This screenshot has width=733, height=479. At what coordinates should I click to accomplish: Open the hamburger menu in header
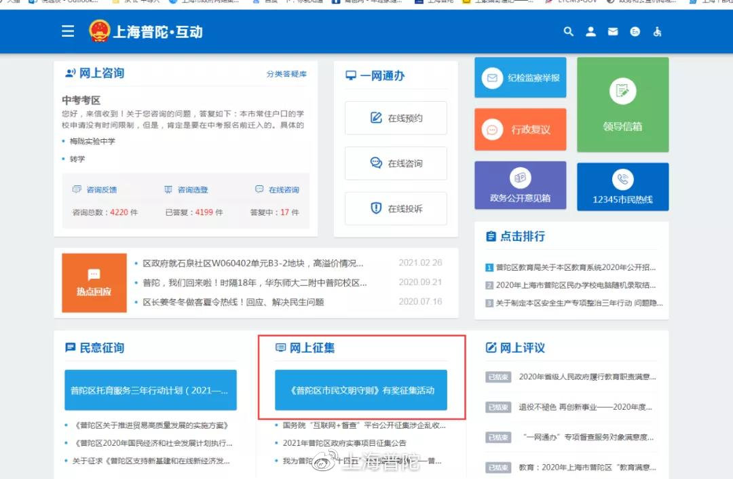point(68,31)
